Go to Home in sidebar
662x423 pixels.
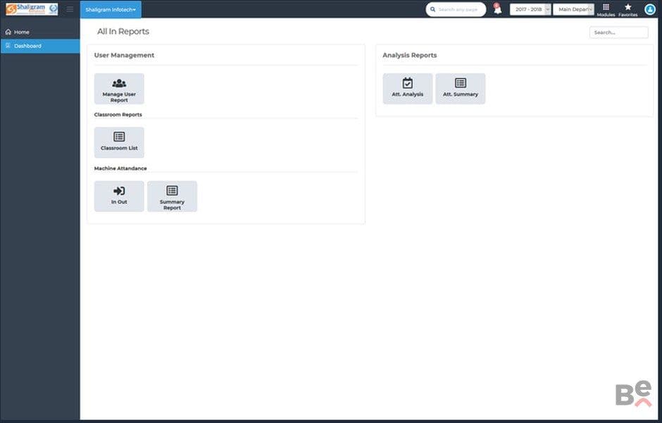[x=40, y=32]
